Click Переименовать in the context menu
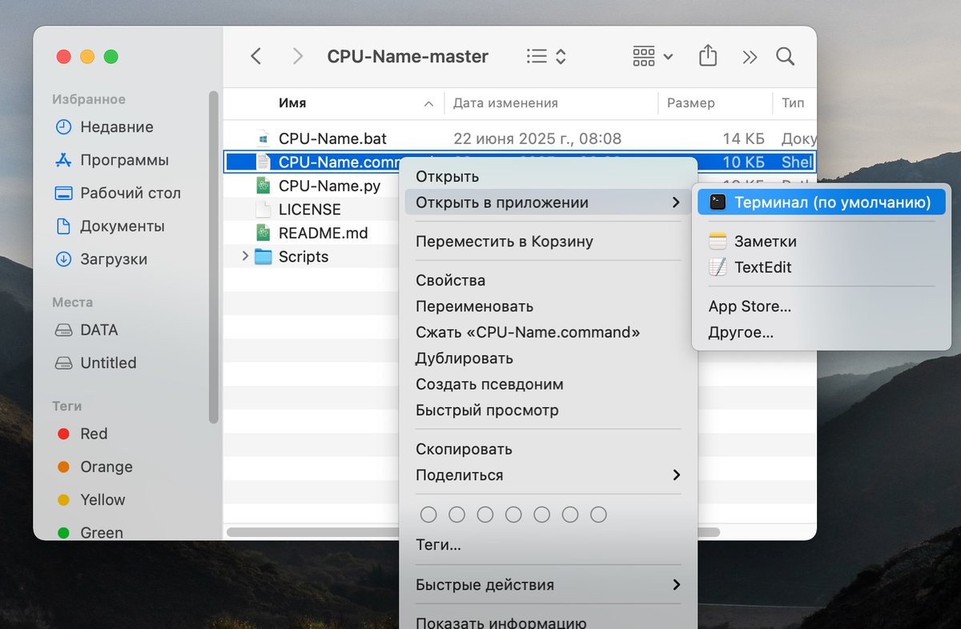 coord(474,306)
